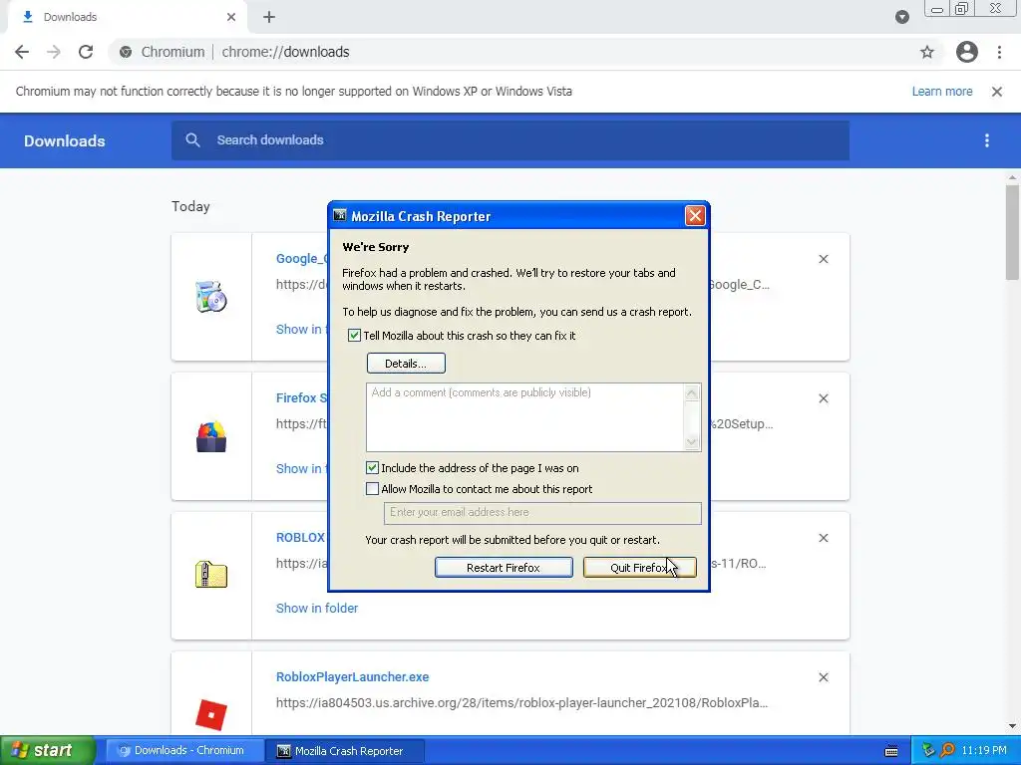Open crash report Details
Screen dimensions: 1021x765
pos(406,364)
